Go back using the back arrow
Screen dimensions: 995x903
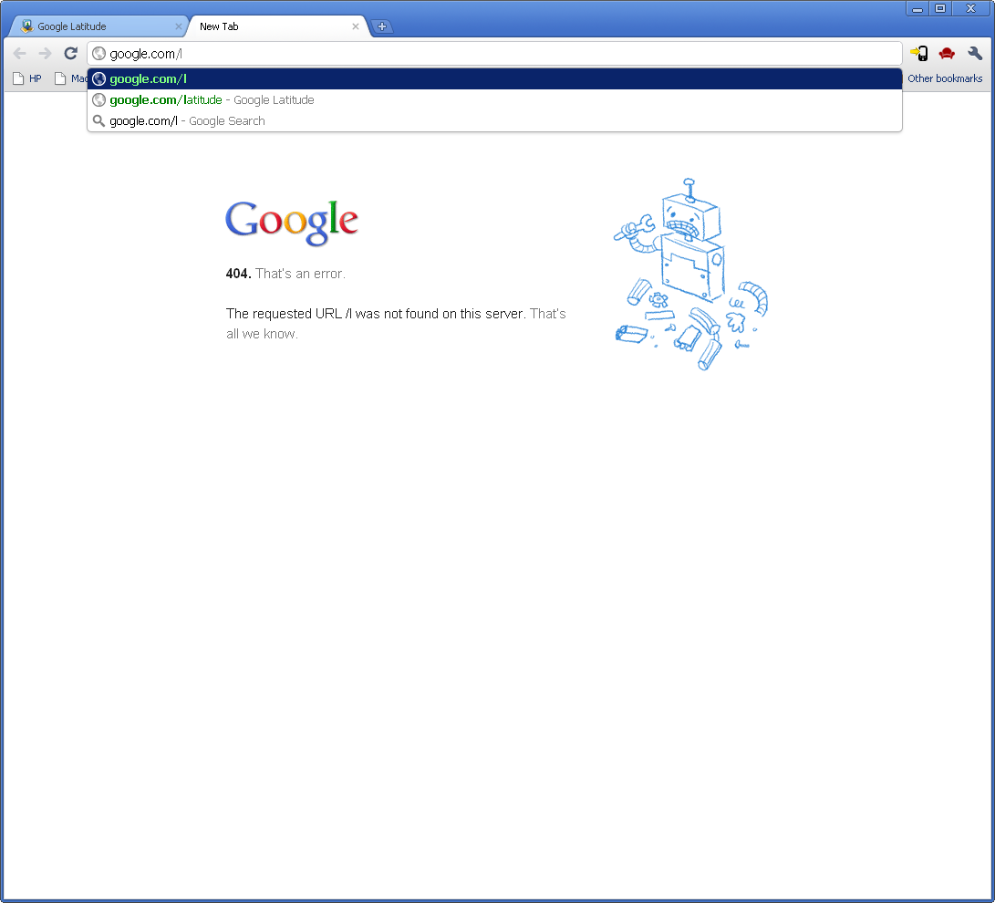coord(20,53)
